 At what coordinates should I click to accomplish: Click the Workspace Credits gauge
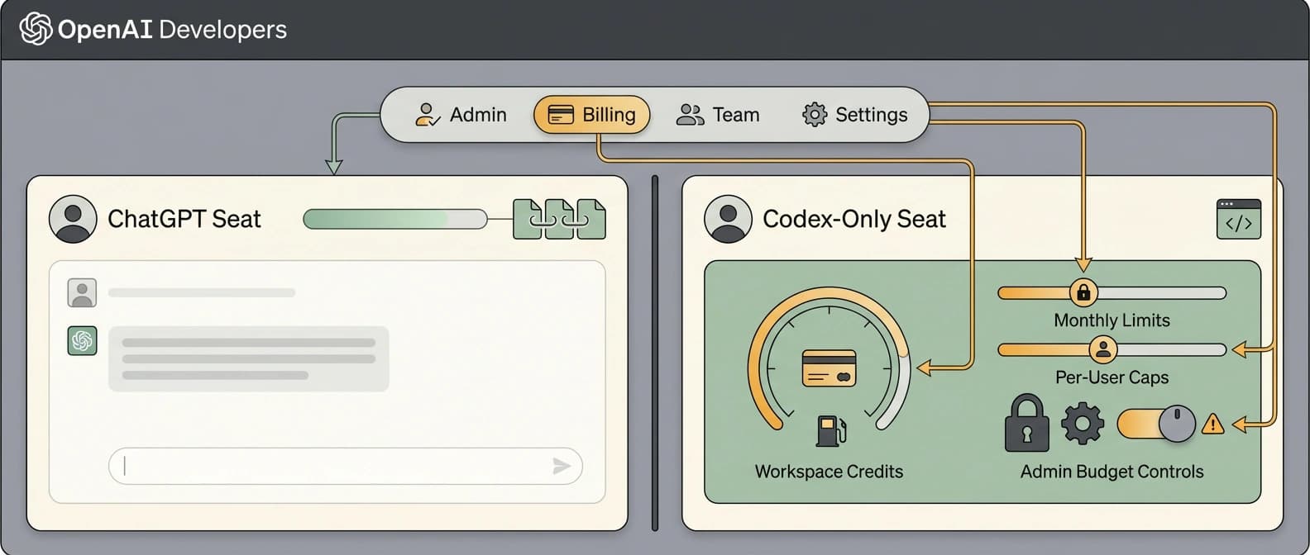[x=829, y=361]
